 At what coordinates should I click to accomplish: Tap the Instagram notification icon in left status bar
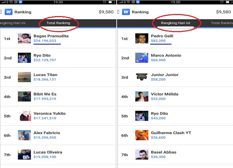coord(16,2)
